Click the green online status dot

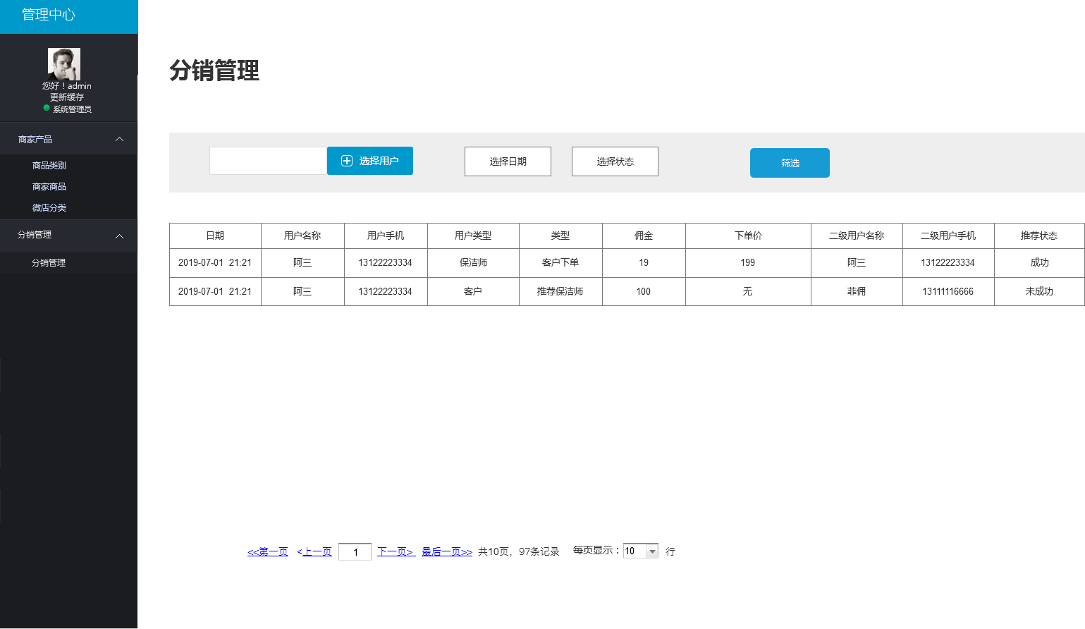pos(47,108)
